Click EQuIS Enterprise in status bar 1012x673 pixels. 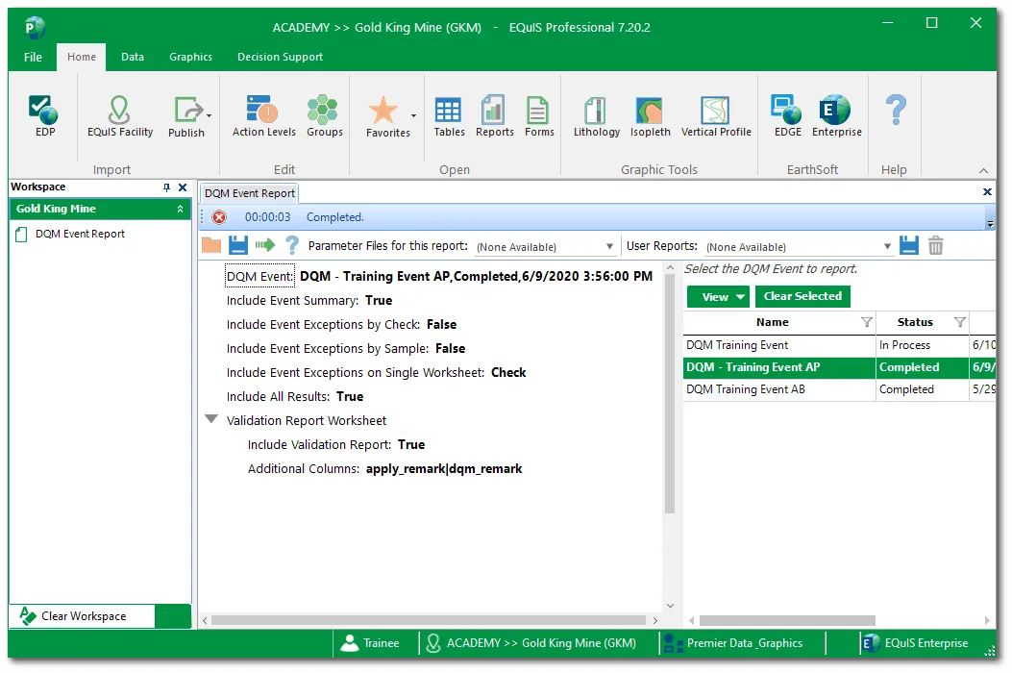(915, 643)
